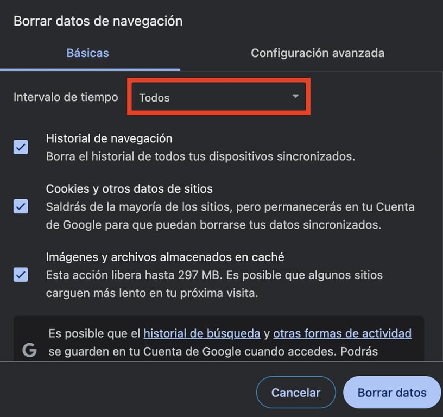Open the "historial de búsqueda" link

click(202, 333)
